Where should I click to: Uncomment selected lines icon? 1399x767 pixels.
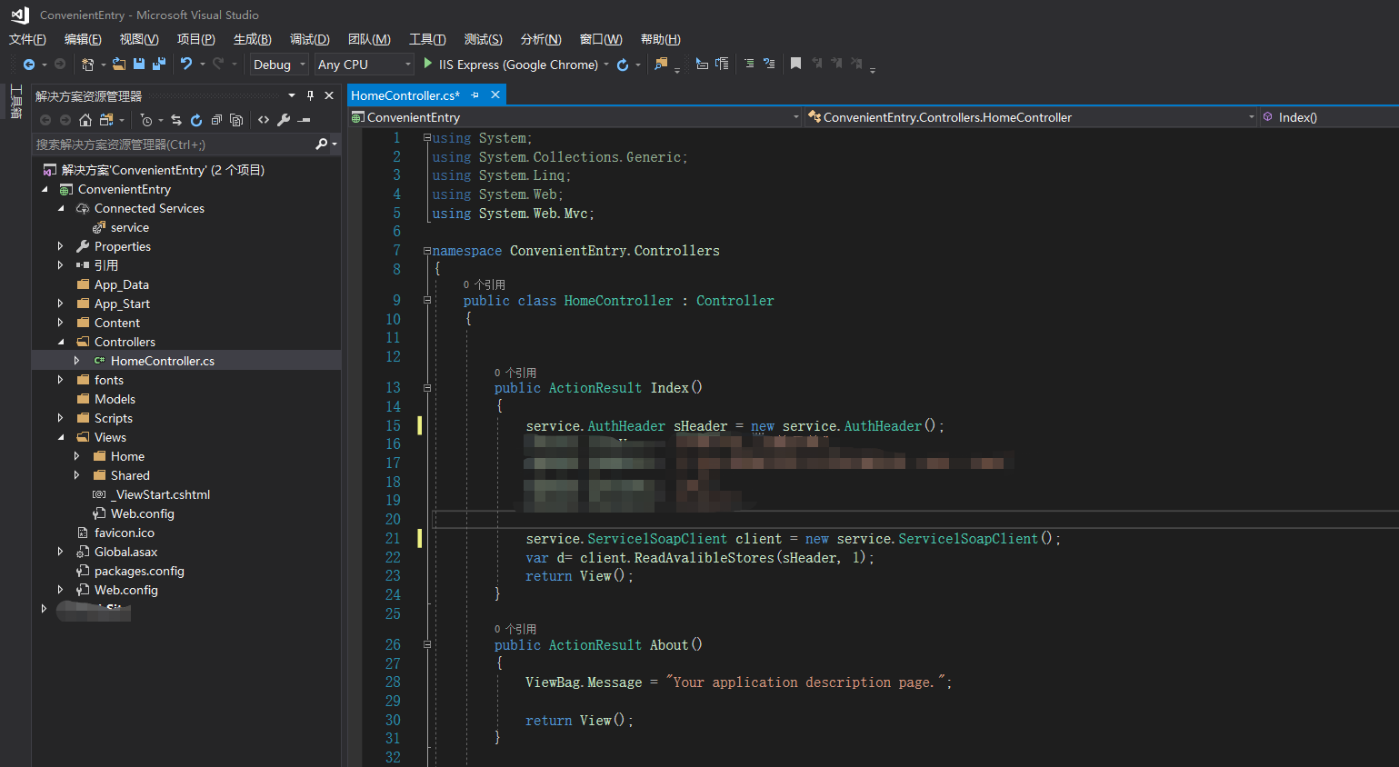(769, 65)
